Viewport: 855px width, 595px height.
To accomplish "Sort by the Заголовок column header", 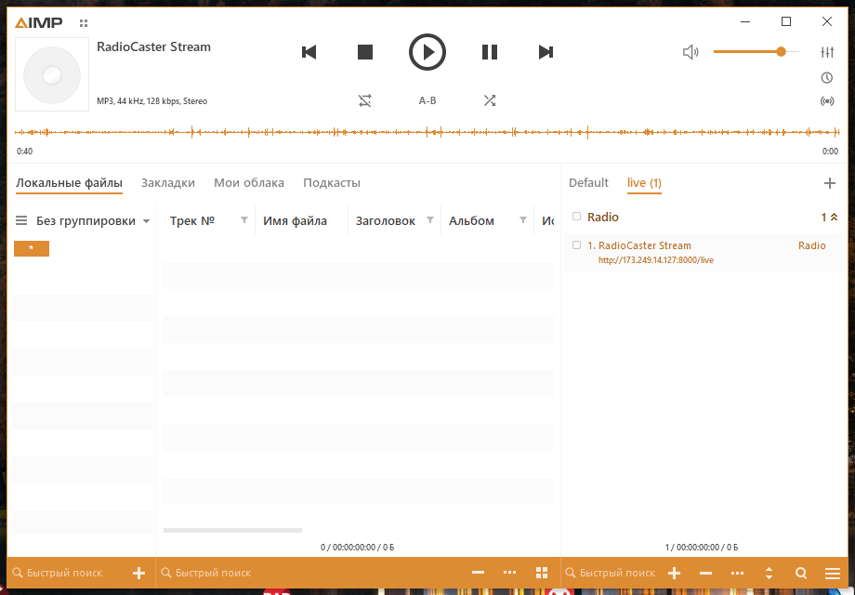I will pos(386,221).
